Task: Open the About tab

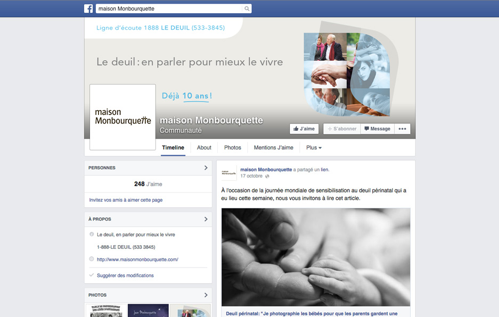Action: point(204,147)
